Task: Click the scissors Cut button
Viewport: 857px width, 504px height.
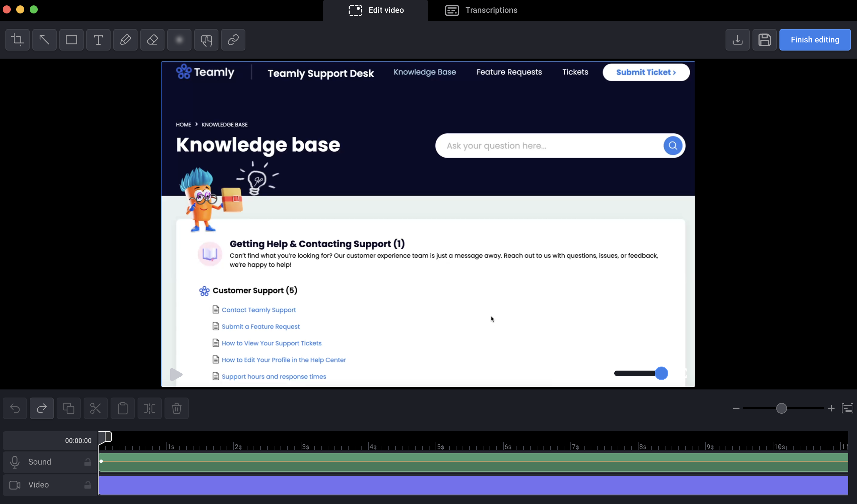Action: point(95,408)
